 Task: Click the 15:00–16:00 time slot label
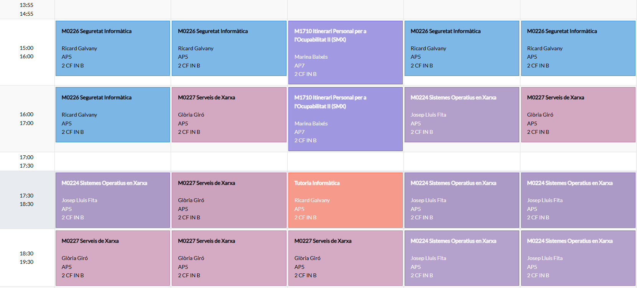click(26, 52)
